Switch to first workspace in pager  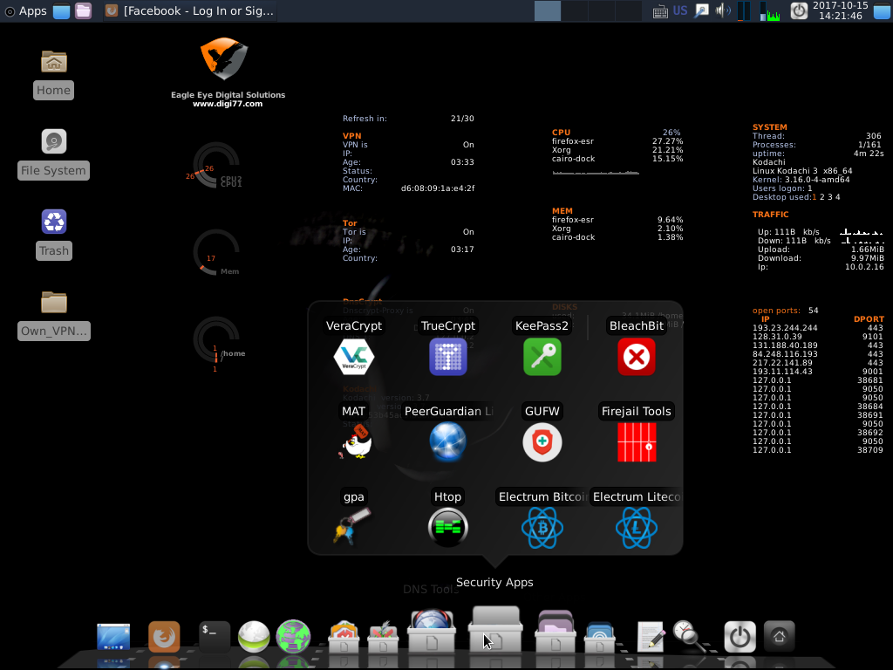pos(548,10)
